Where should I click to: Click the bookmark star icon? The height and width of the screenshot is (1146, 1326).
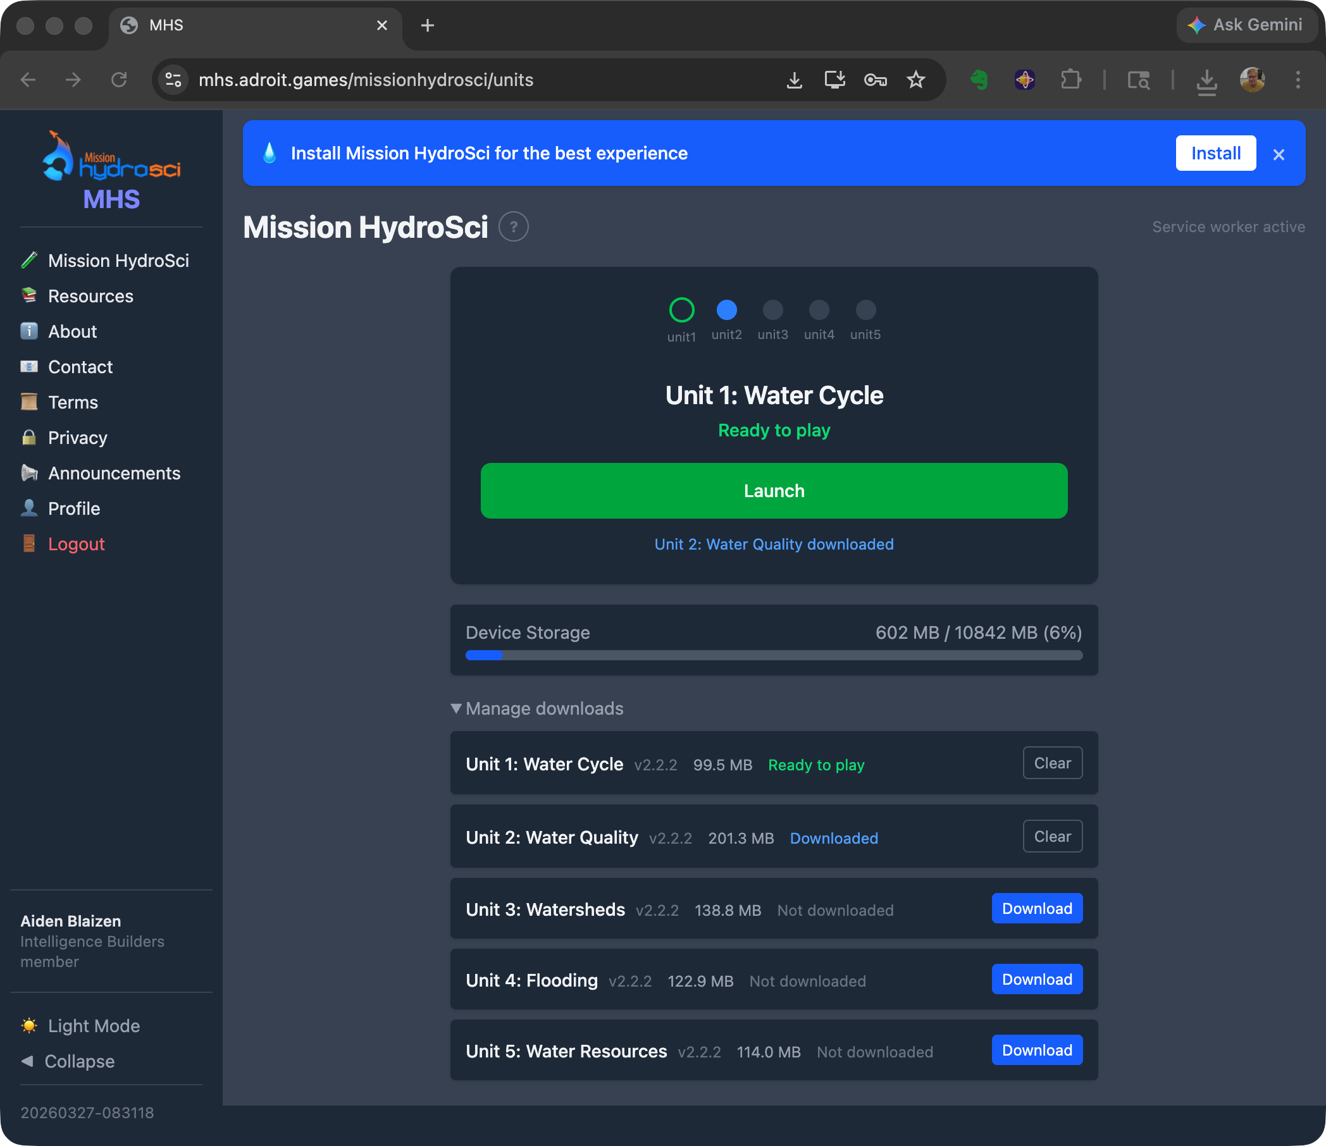point(916,80)
